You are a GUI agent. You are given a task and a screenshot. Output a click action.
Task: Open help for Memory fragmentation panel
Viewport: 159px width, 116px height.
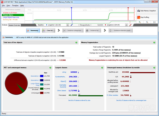pyautogui.click(x=154, y=43)
